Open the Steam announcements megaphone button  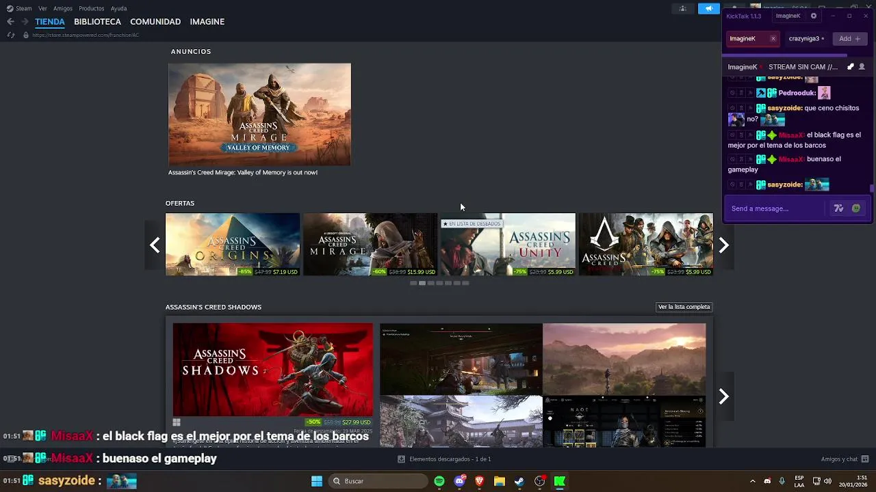point(709,8)
